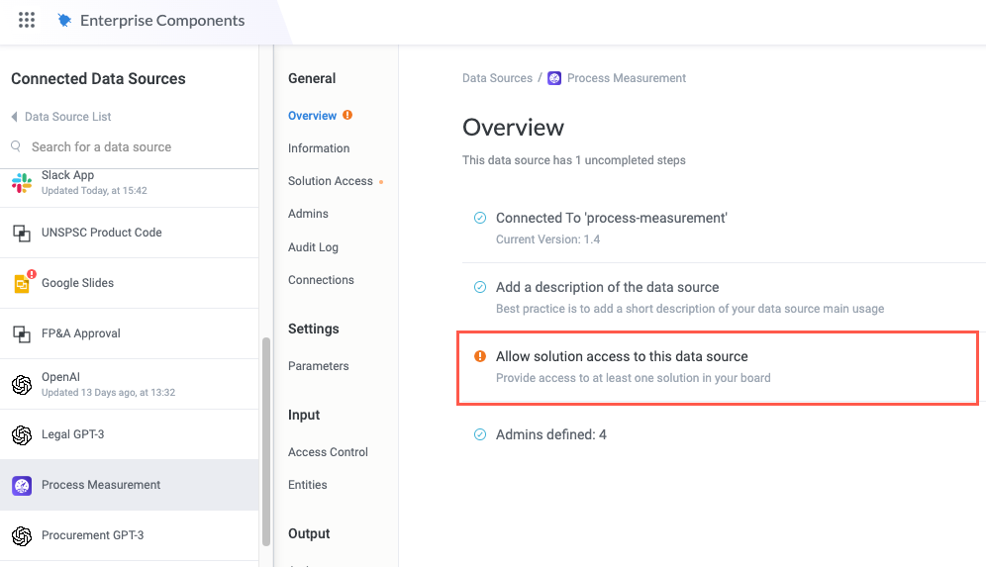Open the Entities section

click(x=308, y=485)
